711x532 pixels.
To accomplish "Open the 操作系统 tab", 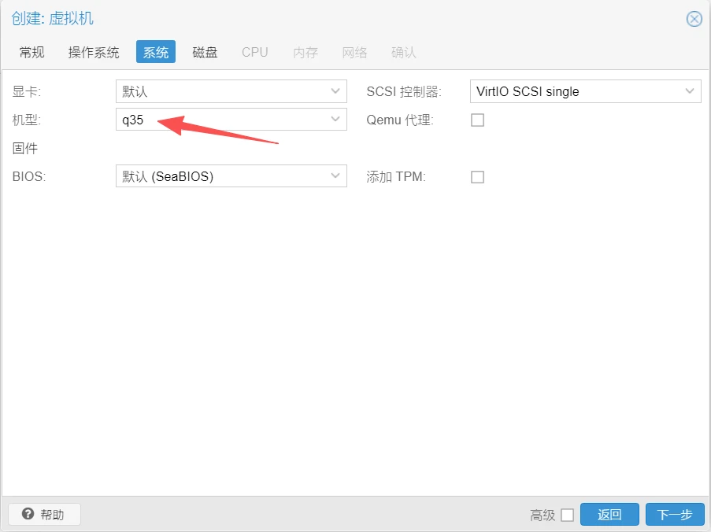I will coord(94,53).
